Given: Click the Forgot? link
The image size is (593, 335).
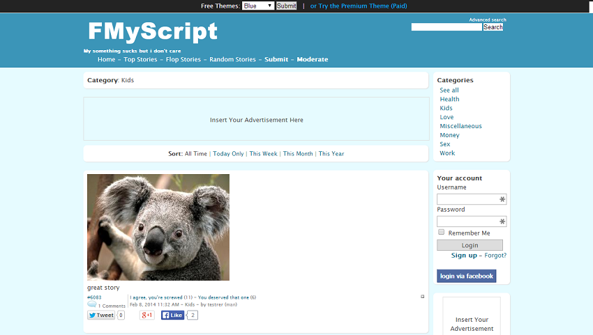Looking at the screenshot, I should (495, 256).
